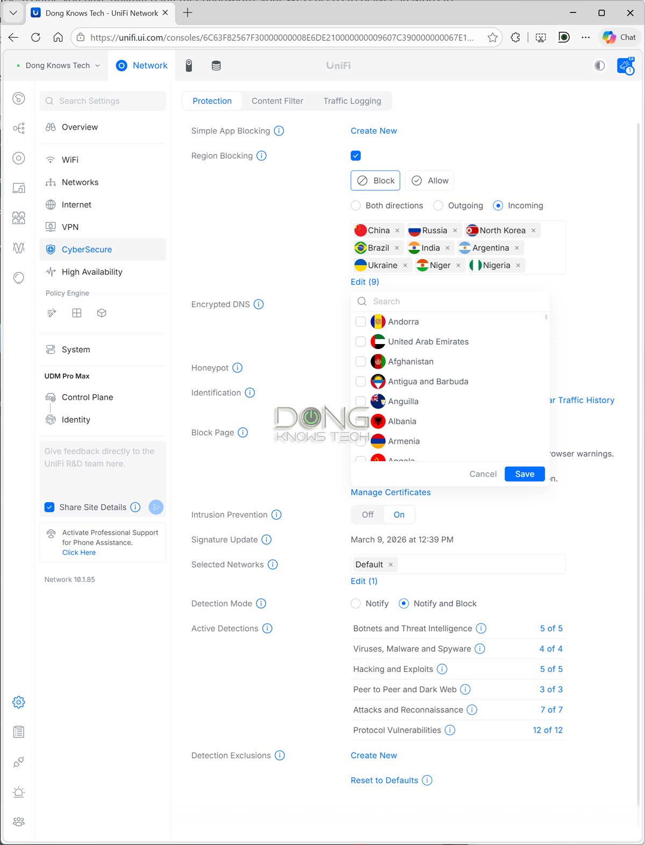Select Block mode for regions
Screen dimensions: 645x845
[x=376, y=181]
